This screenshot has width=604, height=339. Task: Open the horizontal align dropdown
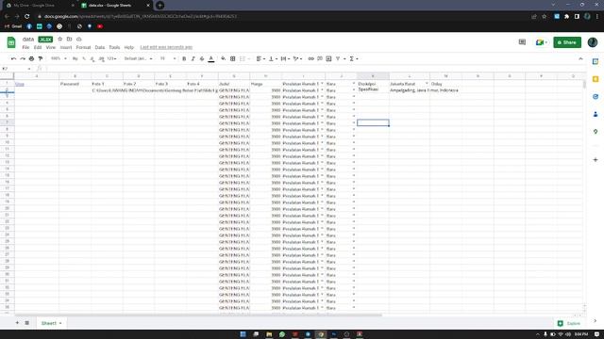pyautogui.click(x=260, y=58)
